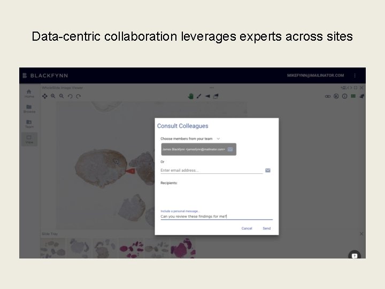This screenshot has height=289, width=385.
Task: Click the second zoom magnifier icon
Action: point(61,96)
